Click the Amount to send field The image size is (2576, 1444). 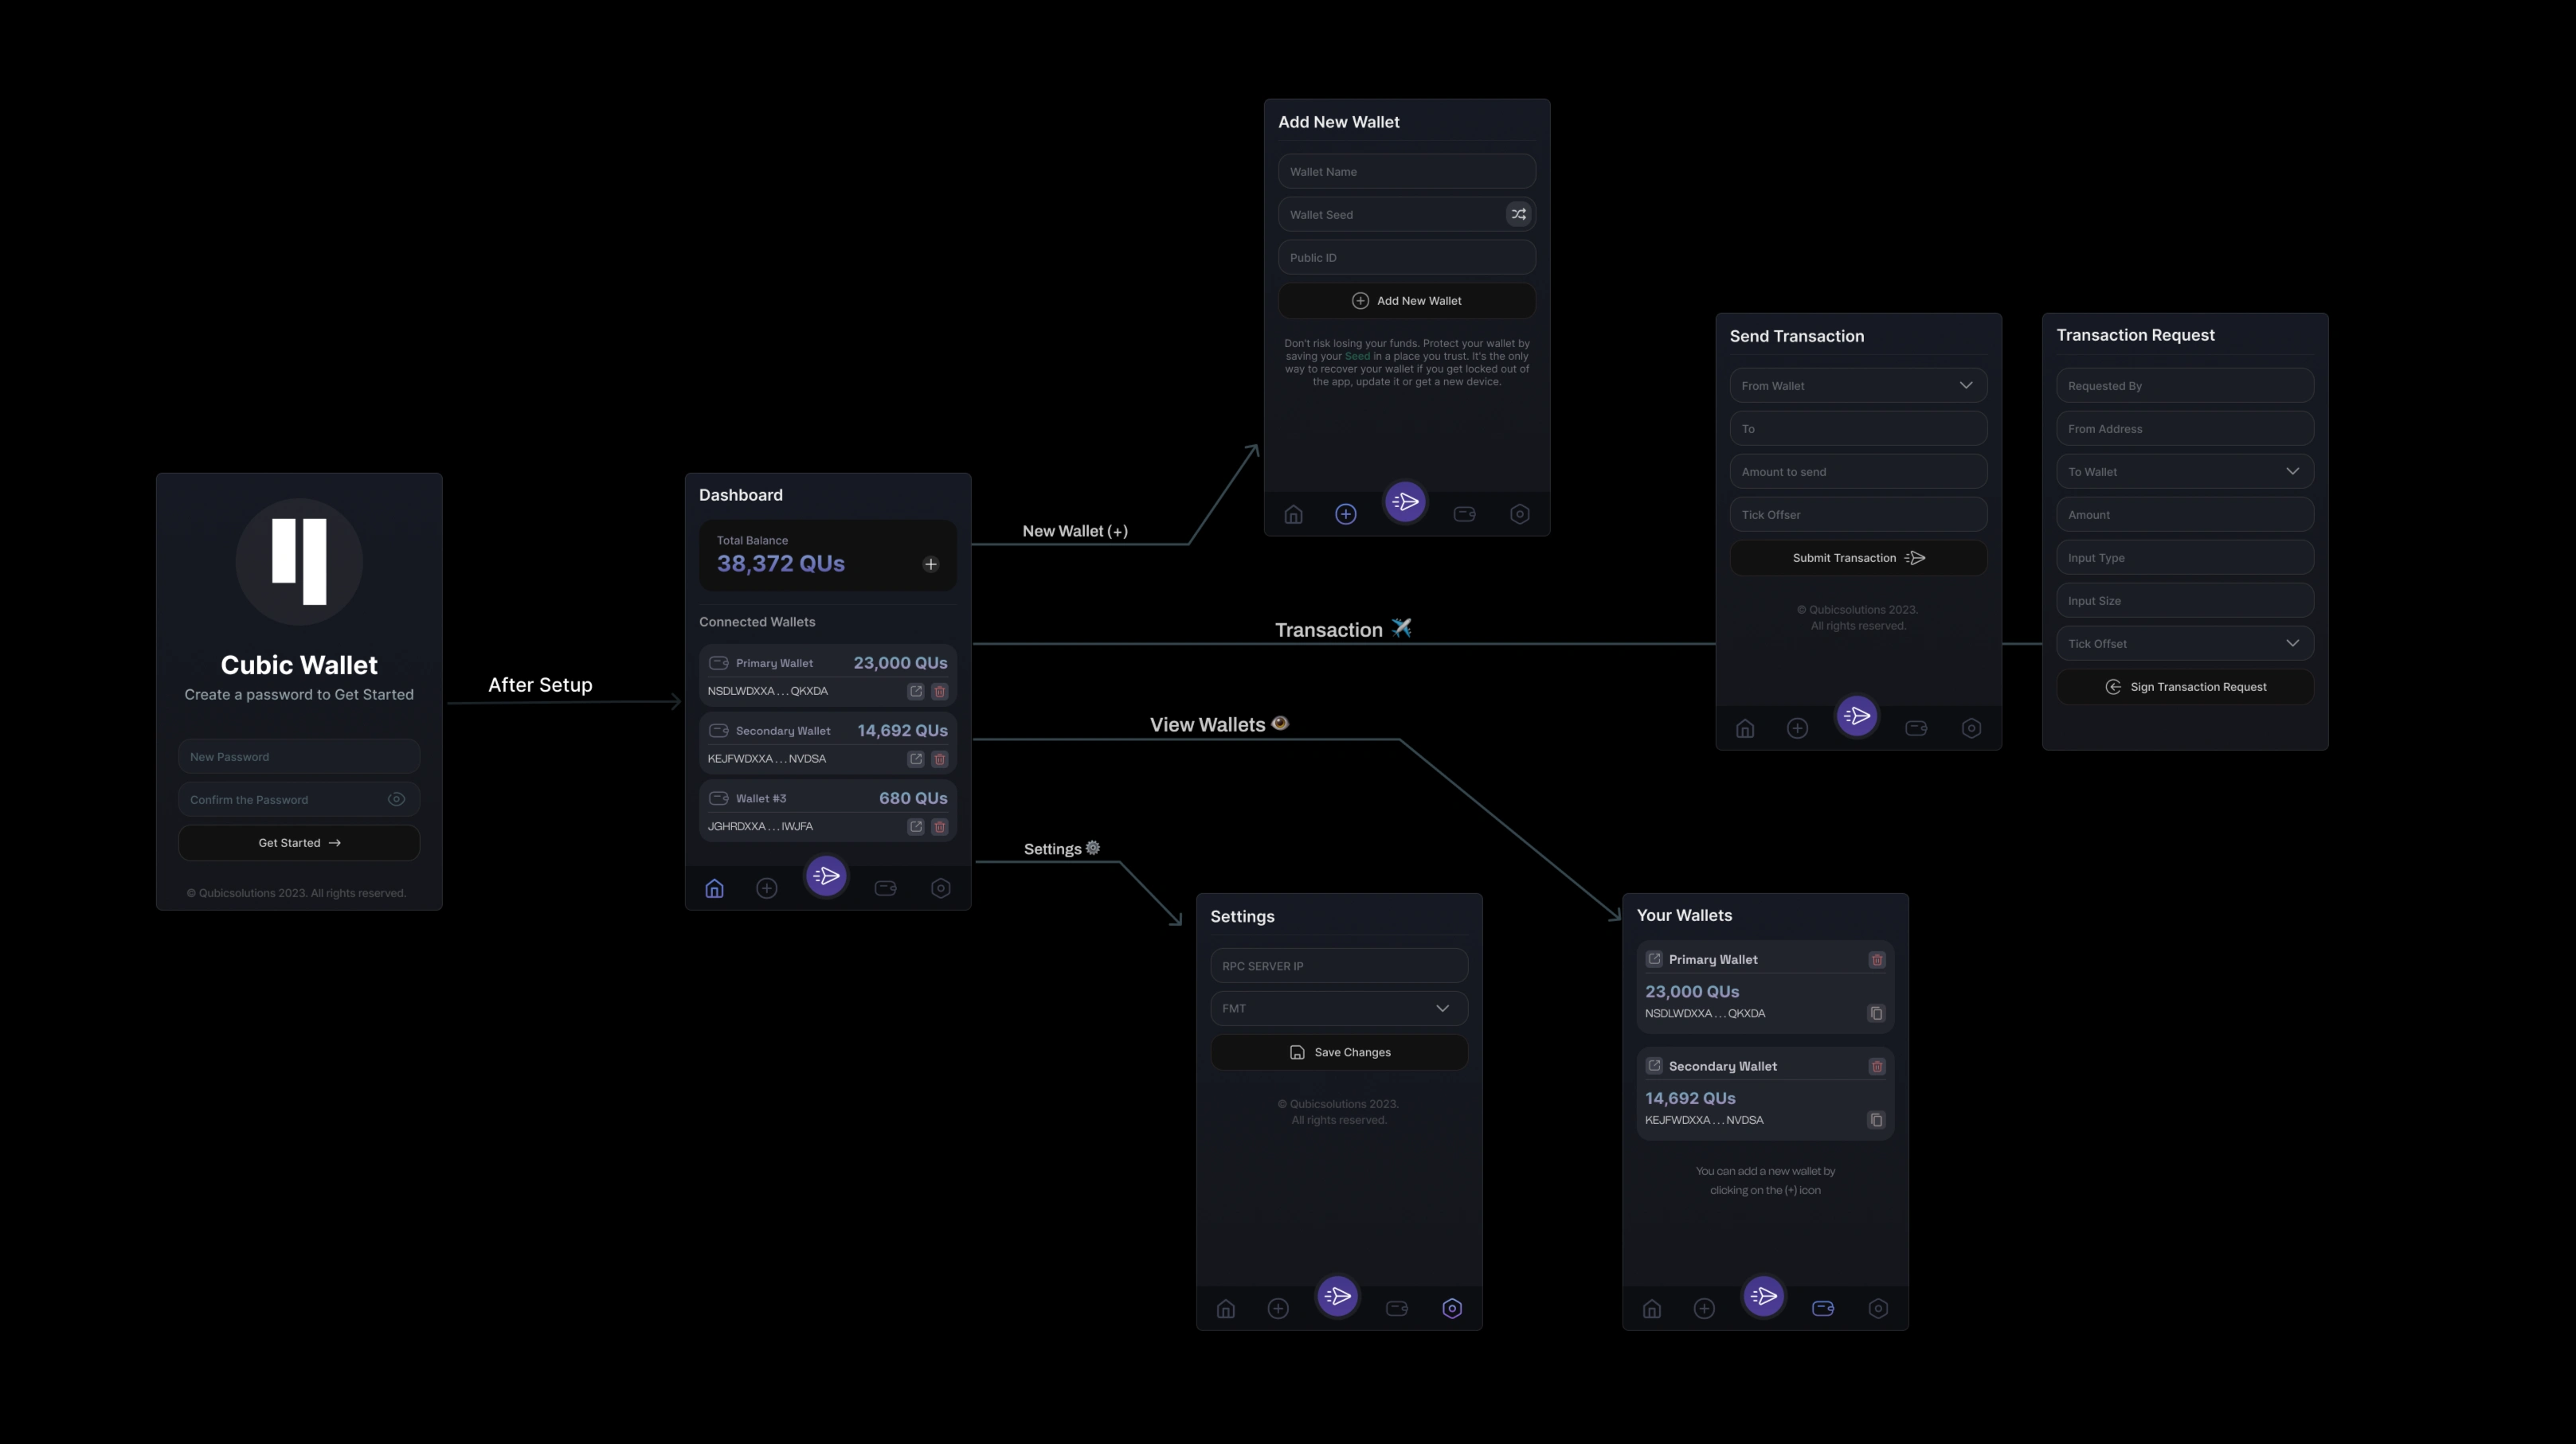coord(1859,472)
